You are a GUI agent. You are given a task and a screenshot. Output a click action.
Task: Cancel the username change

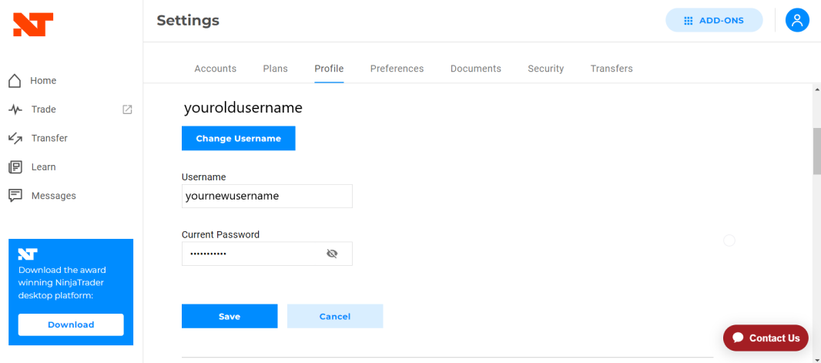pyautogui.click(x=335, y=317)
